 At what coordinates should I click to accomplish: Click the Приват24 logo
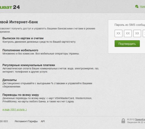tap(10, 7)
